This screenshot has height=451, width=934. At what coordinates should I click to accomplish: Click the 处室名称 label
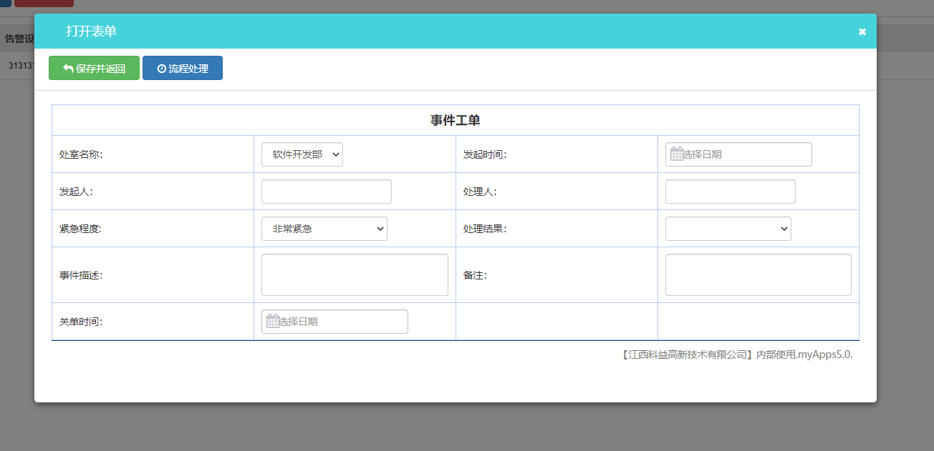[81, 154]
